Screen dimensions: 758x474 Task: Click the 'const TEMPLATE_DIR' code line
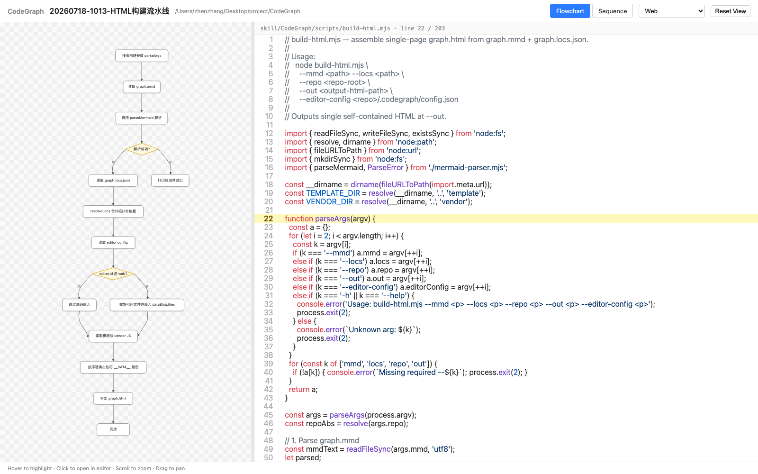tap(385, 193)
